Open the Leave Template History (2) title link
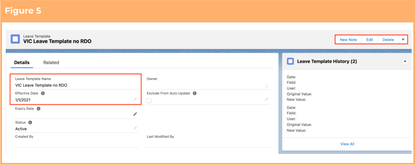 327,61
